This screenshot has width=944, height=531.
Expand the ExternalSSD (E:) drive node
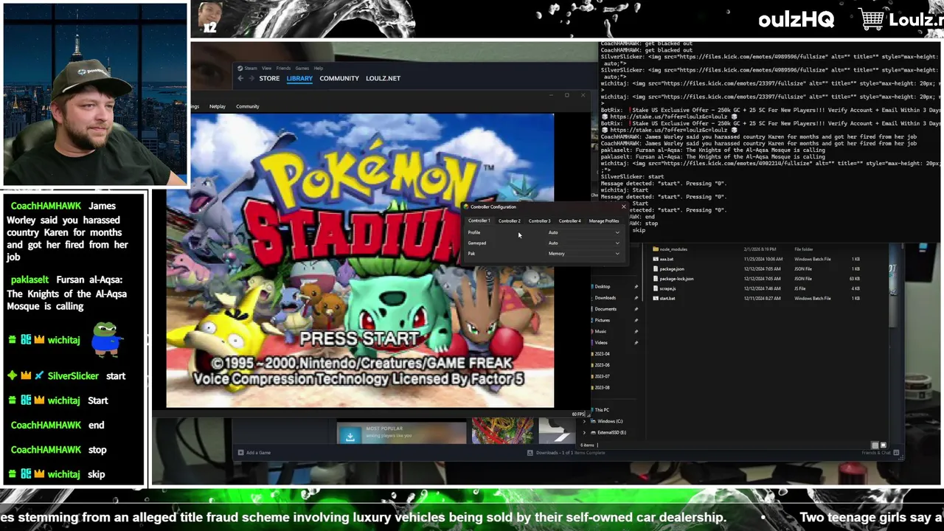pos(584,432)
